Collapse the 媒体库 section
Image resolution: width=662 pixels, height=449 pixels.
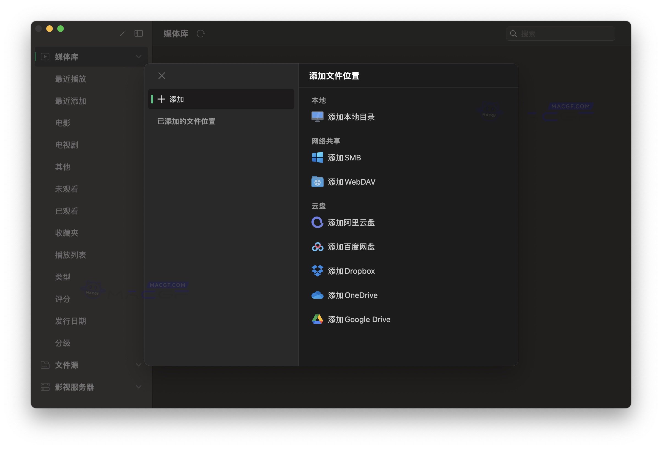(x=139, y=56)
